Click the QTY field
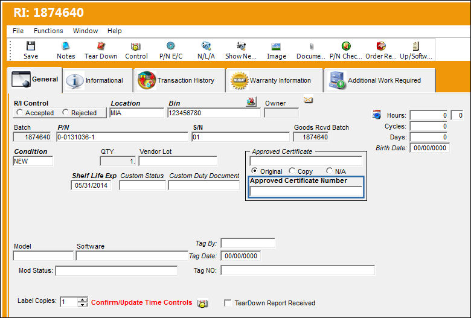Screen dimensions: 471x318 pos(118,161)
